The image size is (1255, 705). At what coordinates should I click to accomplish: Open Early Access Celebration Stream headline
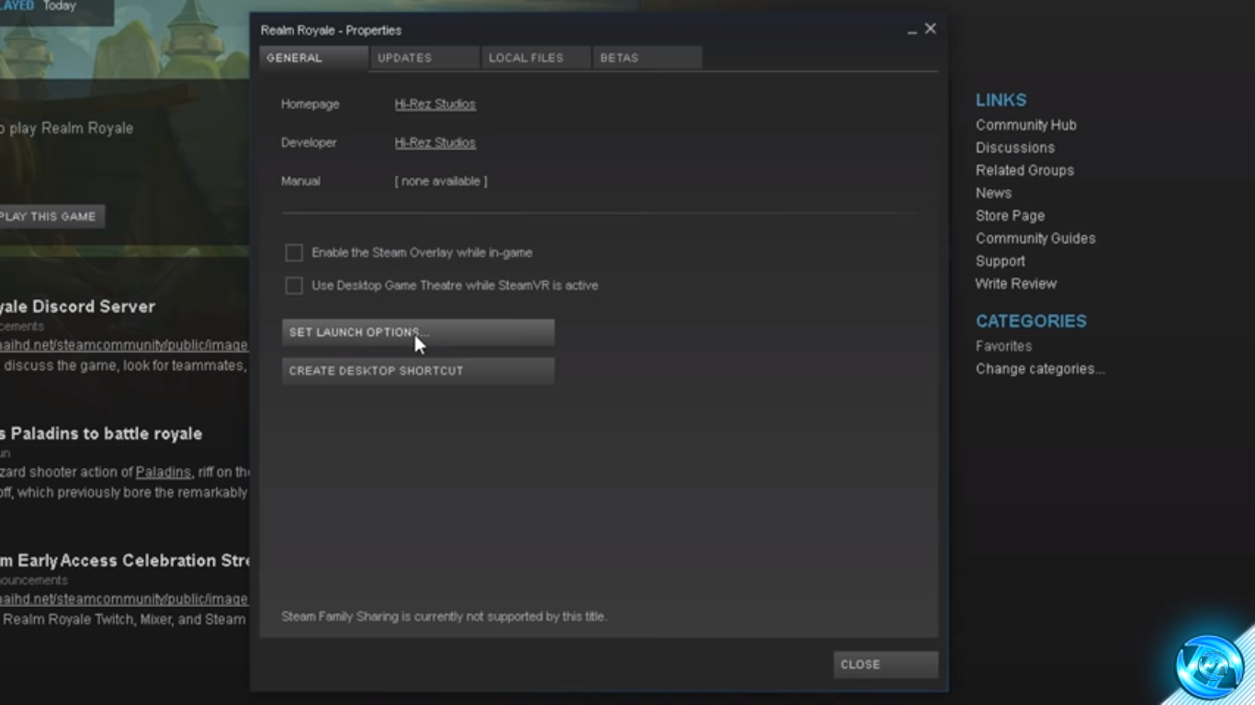coord(124,560)
